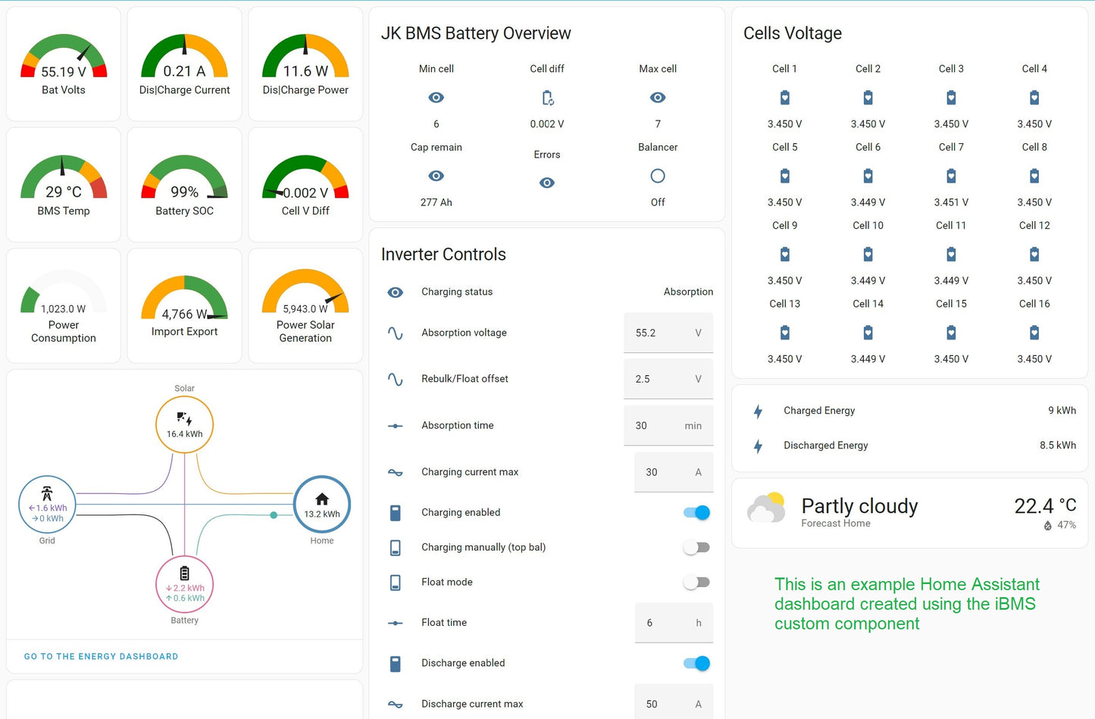Click the Balancer circle icon

point(658,176)
